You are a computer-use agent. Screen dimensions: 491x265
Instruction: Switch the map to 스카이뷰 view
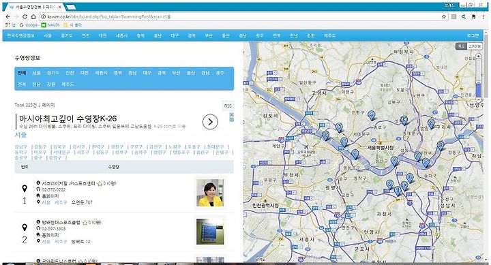point(475,46)
